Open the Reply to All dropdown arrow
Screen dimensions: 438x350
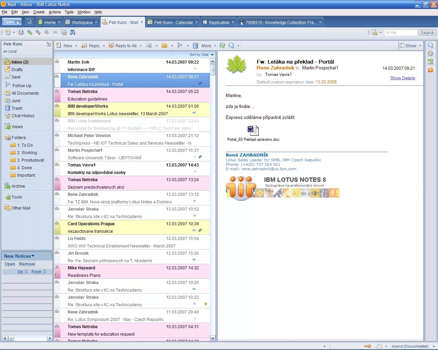tap(141, 46)
